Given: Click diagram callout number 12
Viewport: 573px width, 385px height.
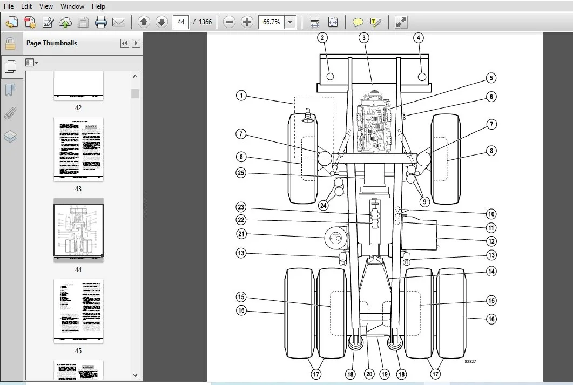Looking at the screenshot, I should pos(491,241).
